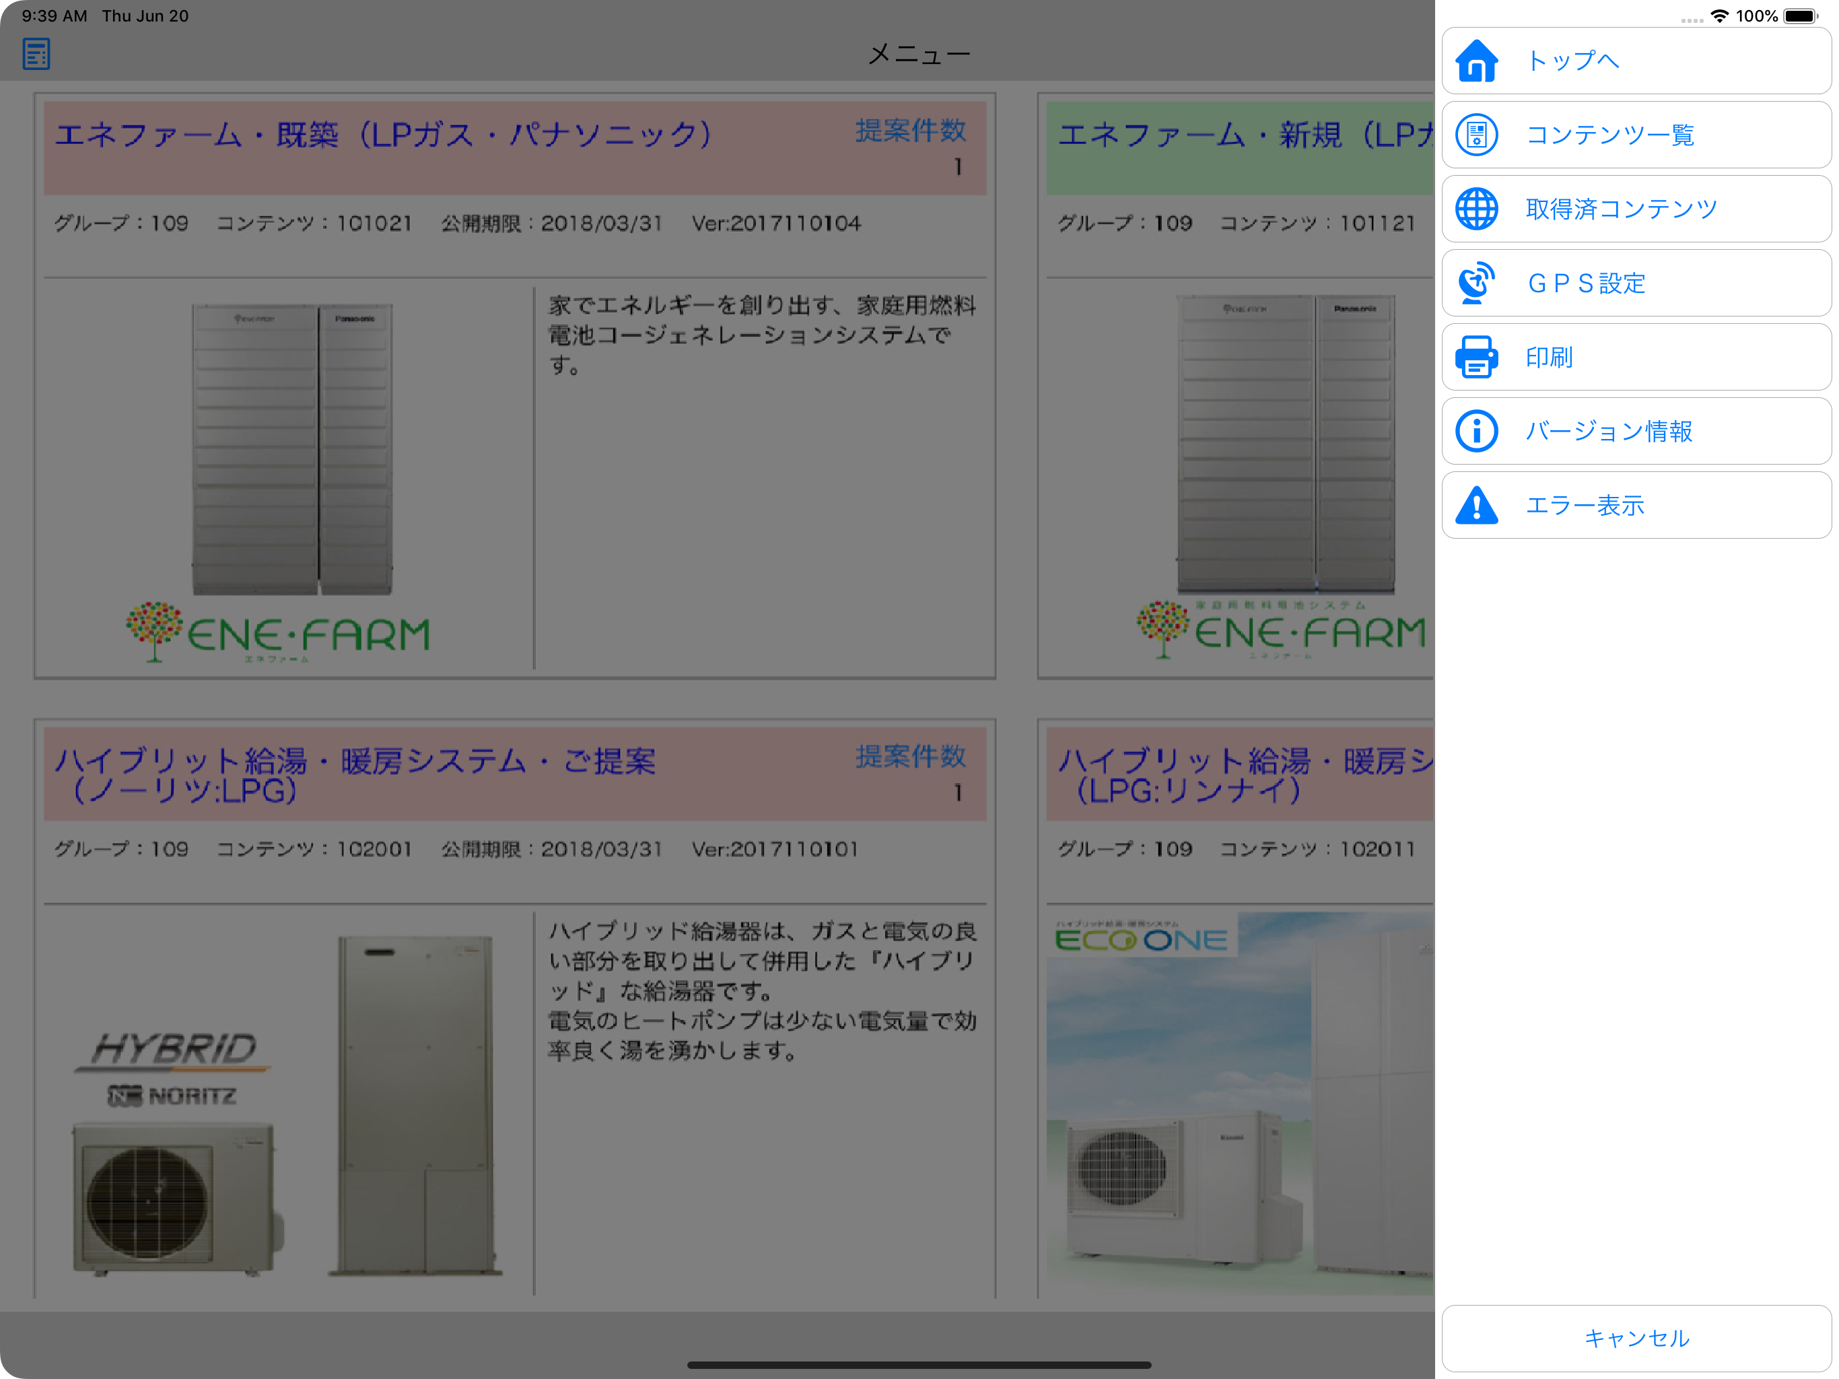Open the list menu icon in header

tap(36, 54)
